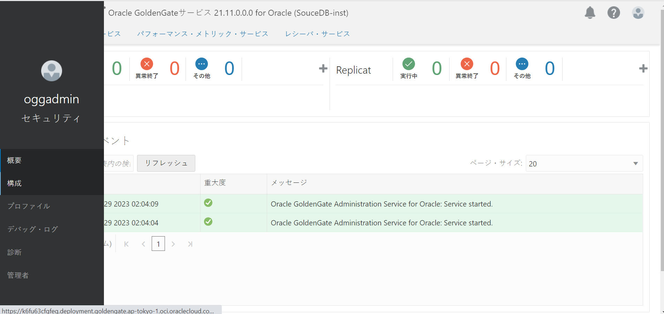664x314 pixels.
Task: Add a new Extract with plus icon
Action: click(323, 68)
